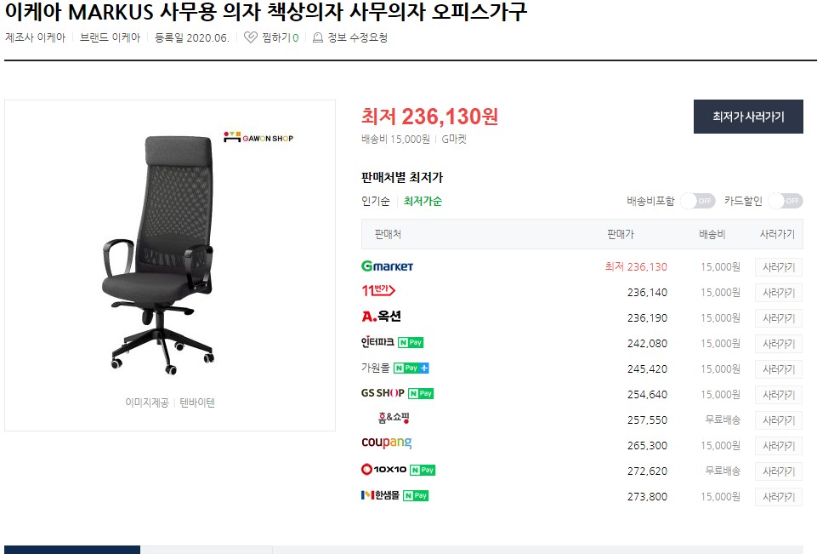Toggle the 카드할인 switch on
The height and width of the screenshot is (554, 817).
point(786,201)
